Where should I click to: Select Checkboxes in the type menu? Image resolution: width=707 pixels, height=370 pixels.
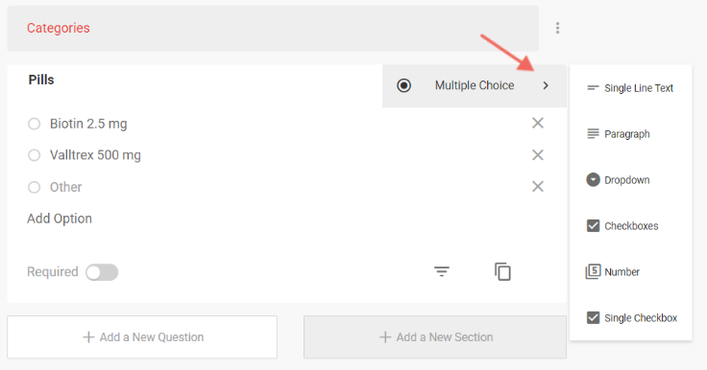tap(630, 226)
